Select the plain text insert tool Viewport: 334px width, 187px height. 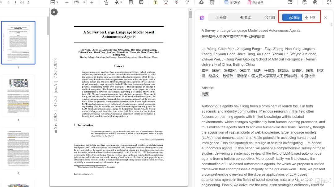[x=187, y=2]
